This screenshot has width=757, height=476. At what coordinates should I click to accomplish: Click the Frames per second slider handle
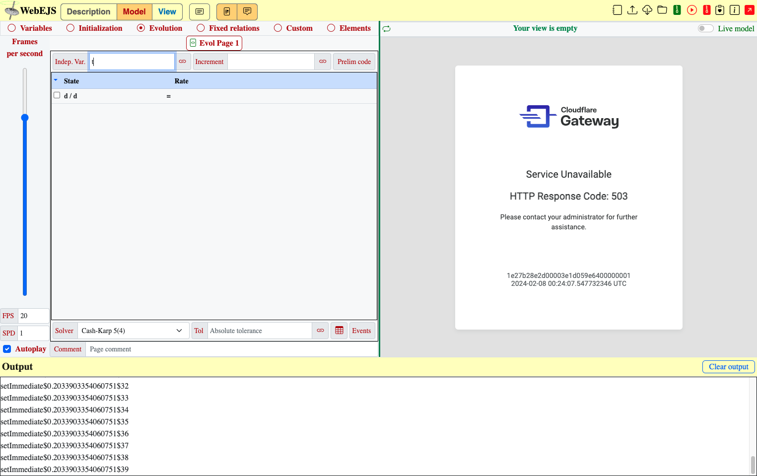(x=25, y=118)
